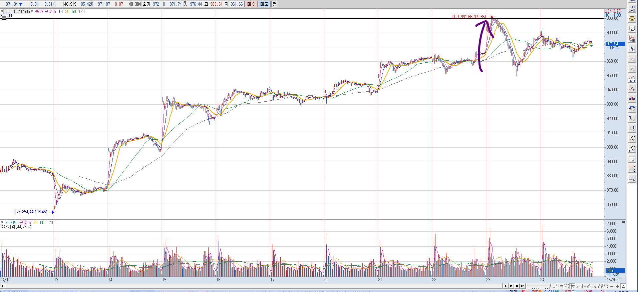Toggle the small box before 미니 F
The width and height of the screenshot is (638, 292).
click(2, 11)
